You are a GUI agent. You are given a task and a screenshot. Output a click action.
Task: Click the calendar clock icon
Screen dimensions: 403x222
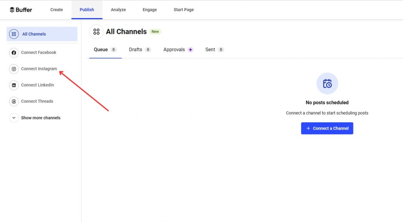[x=327, y=83]
